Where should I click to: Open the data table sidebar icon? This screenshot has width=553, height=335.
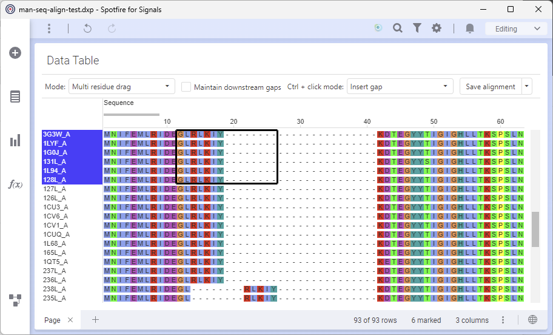[x=15, y=96]
